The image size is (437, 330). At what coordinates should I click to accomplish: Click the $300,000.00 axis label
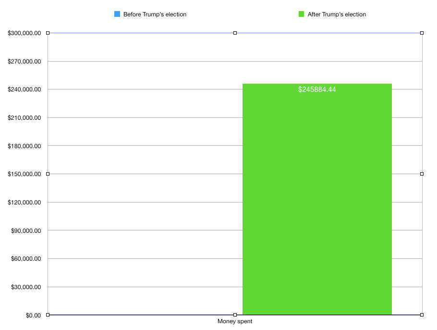pyautogui.click(x=24, y=33)
